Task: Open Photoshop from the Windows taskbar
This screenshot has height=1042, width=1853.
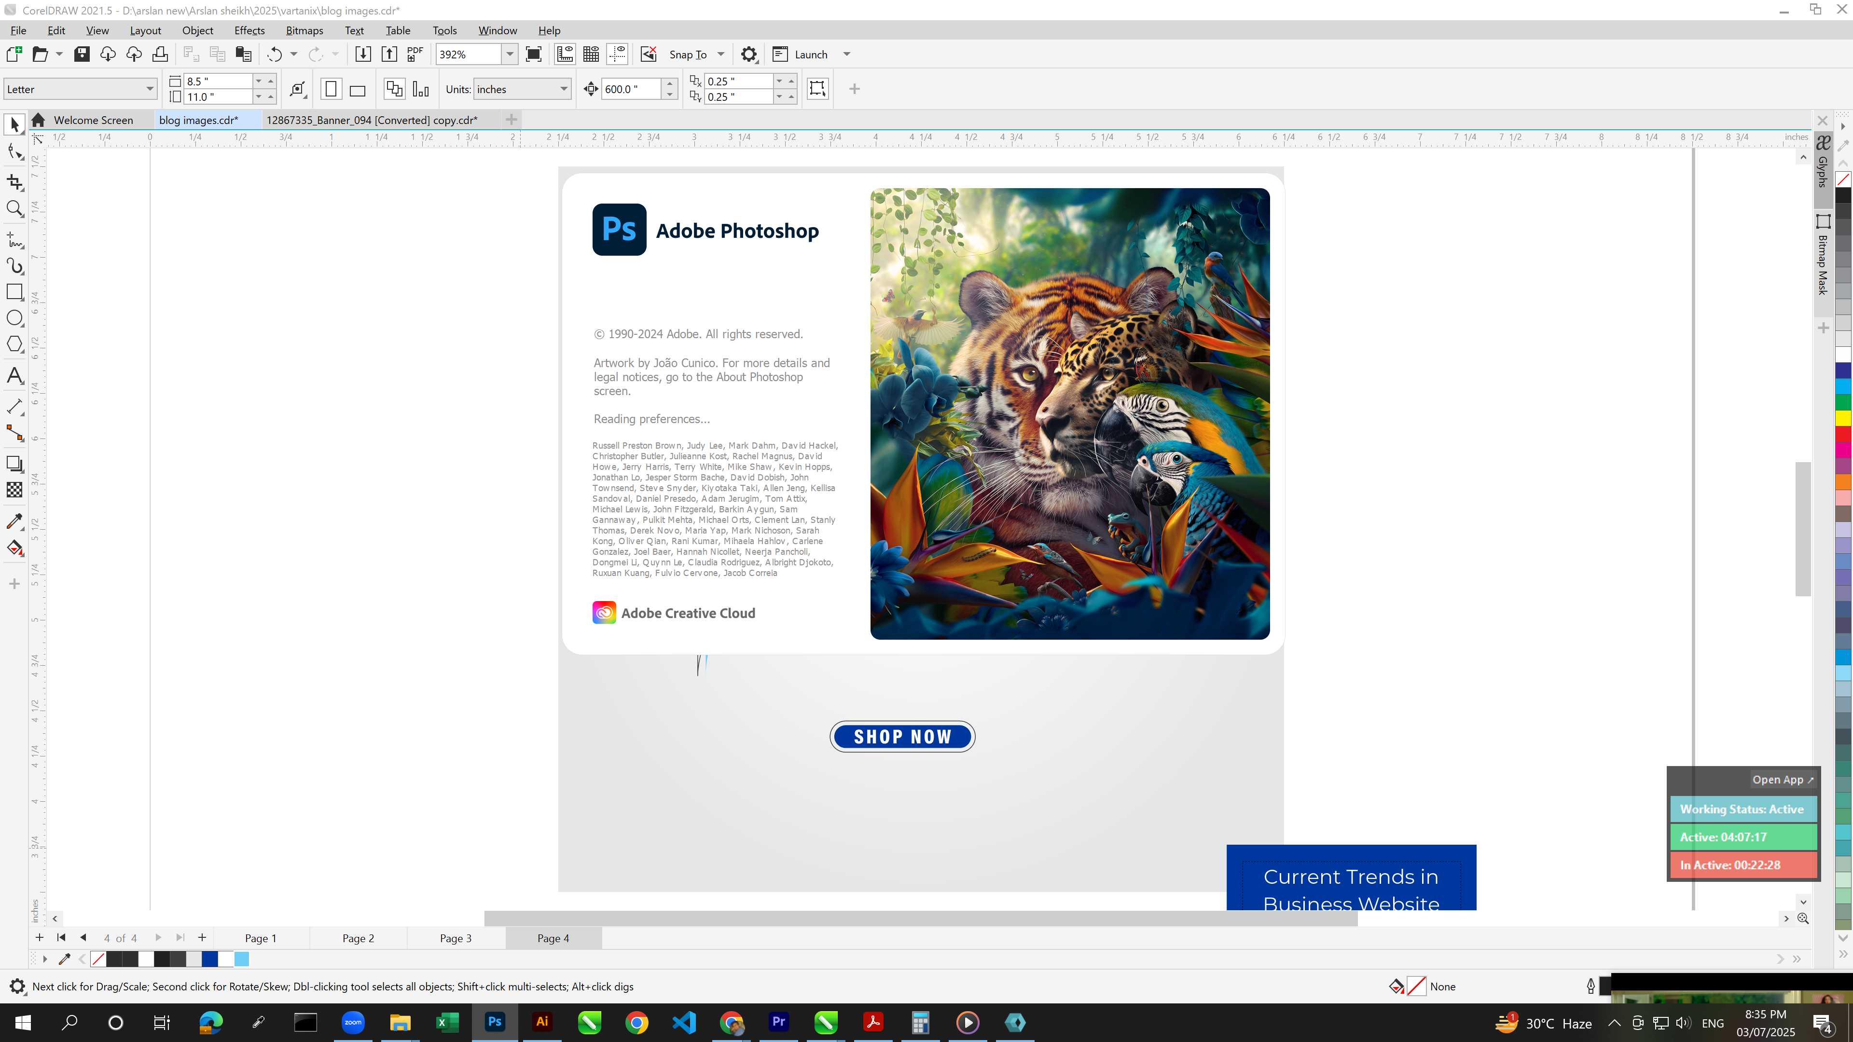Action: point(495,1022)
